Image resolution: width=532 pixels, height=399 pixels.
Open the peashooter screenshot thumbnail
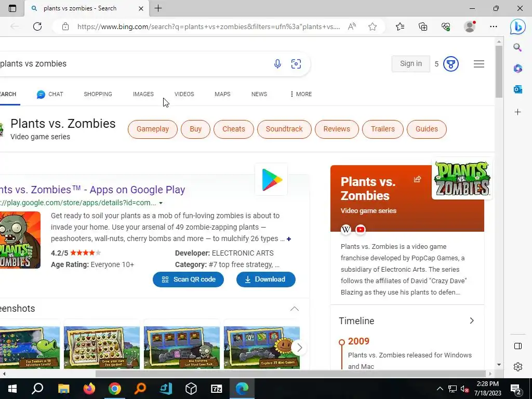click(x=30, y=348)
